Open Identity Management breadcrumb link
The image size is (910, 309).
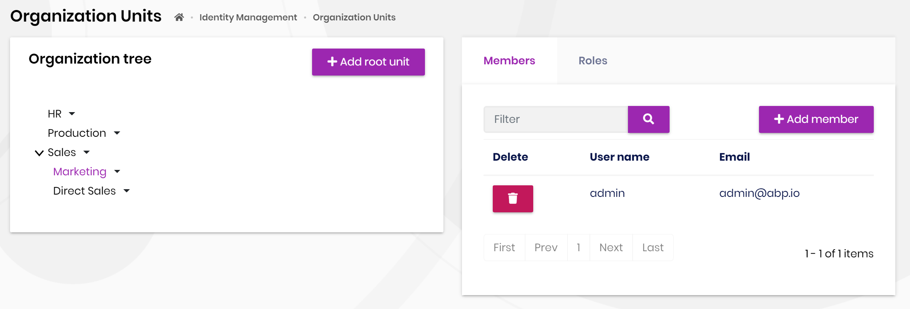pyautogui.click(x=248, y=17)
